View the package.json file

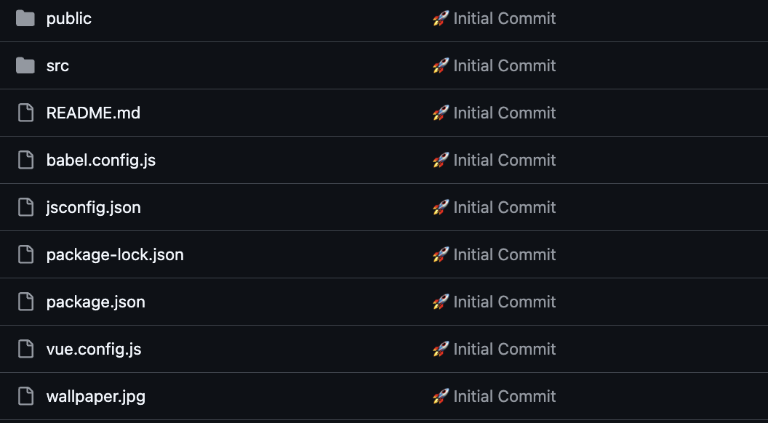[x=96, y=302]
